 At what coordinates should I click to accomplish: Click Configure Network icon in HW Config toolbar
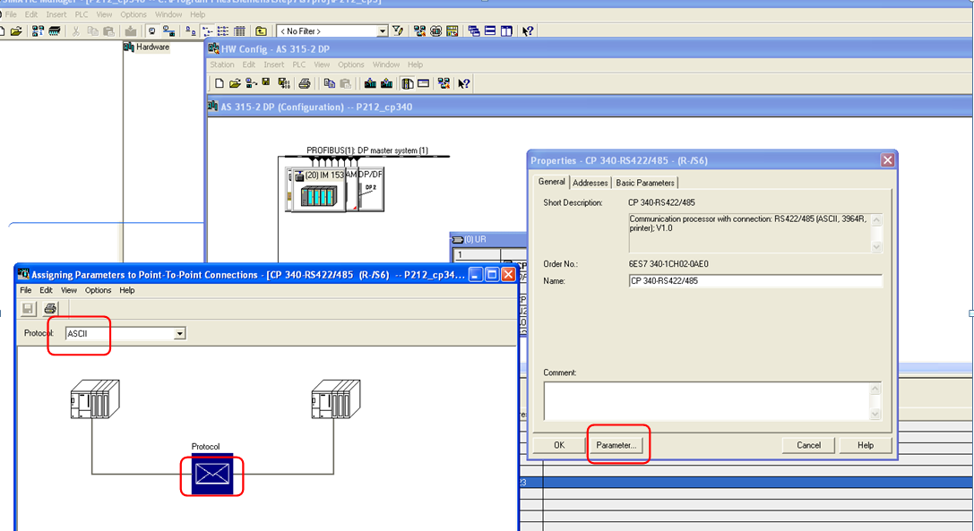[x=444, y=83]
